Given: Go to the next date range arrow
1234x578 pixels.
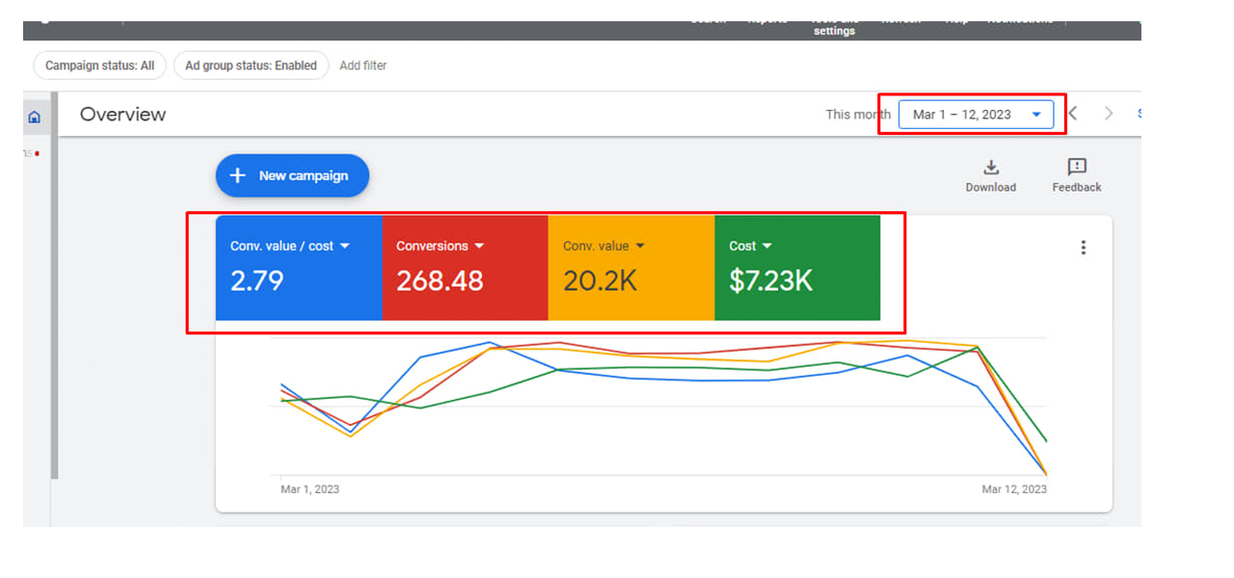Looking at the screenshot, I should (1109, 114).
